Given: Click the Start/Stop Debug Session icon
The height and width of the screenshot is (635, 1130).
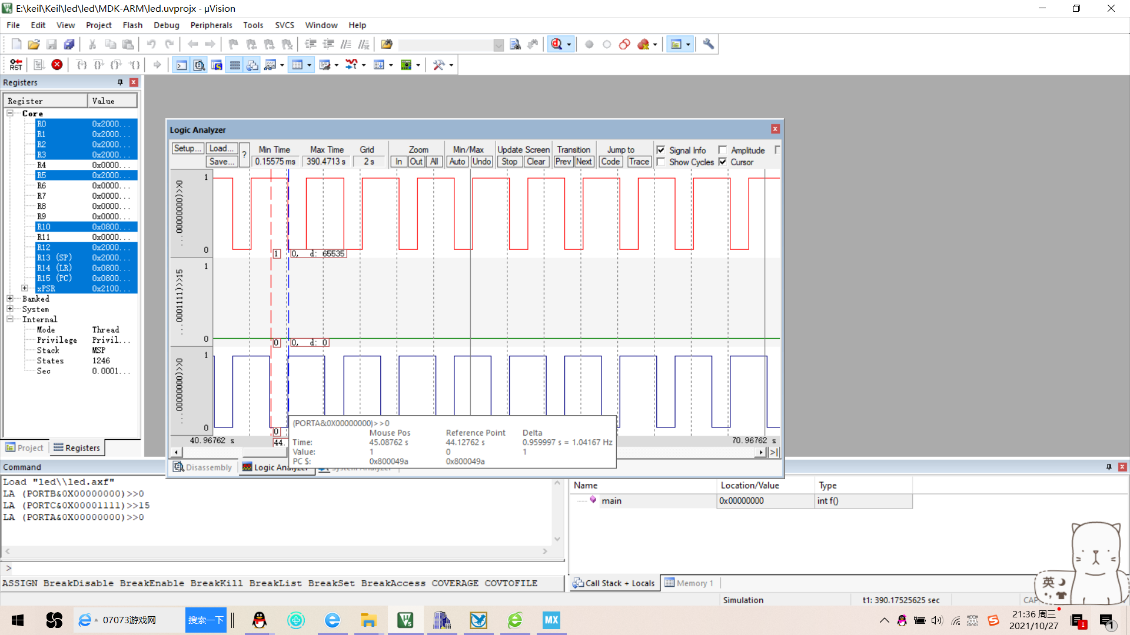Looking at the screenshot, I should (x=557, y=44).
